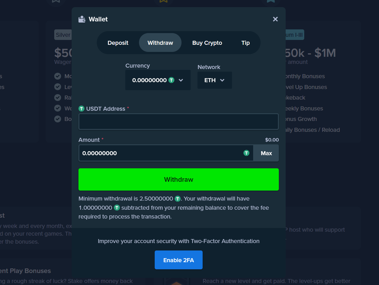This screenshot has height=285, width=379.
Task: Click Enable 2FA
Action: point(178,260)
